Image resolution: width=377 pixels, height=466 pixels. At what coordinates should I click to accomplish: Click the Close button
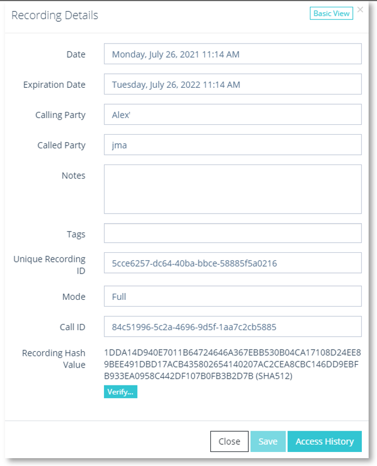tap(229, 441)
